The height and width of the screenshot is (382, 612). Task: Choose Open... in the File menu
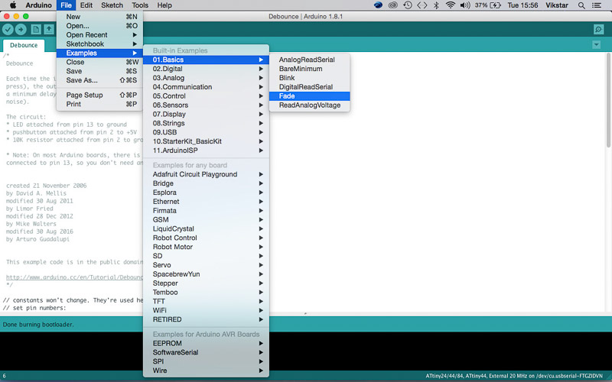point(99,26)
